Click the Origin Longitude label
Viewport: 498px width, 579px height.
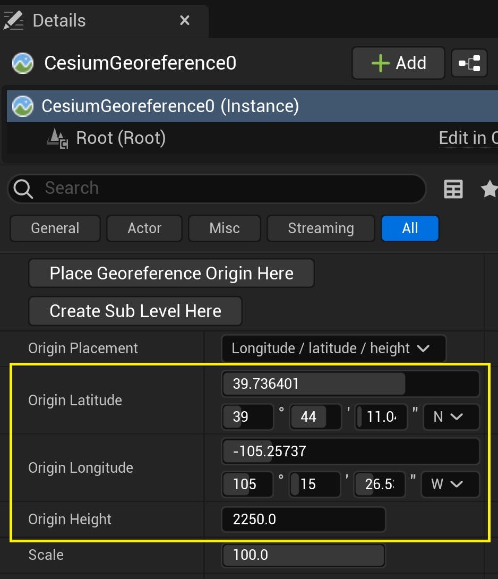81,468
